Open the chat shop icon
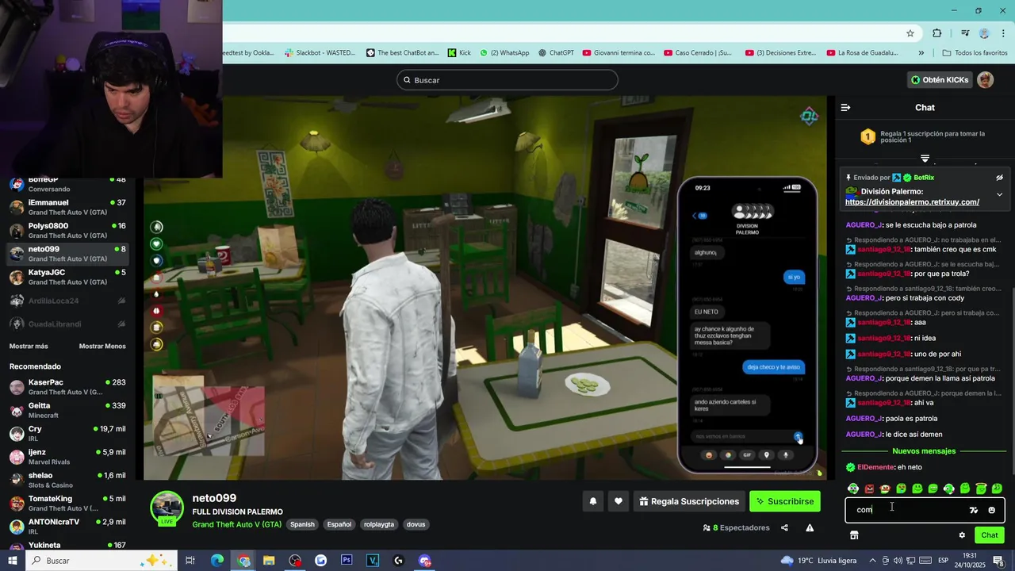Image resolution: width=1015 pixels, height=571 pixels. (854, 535)
